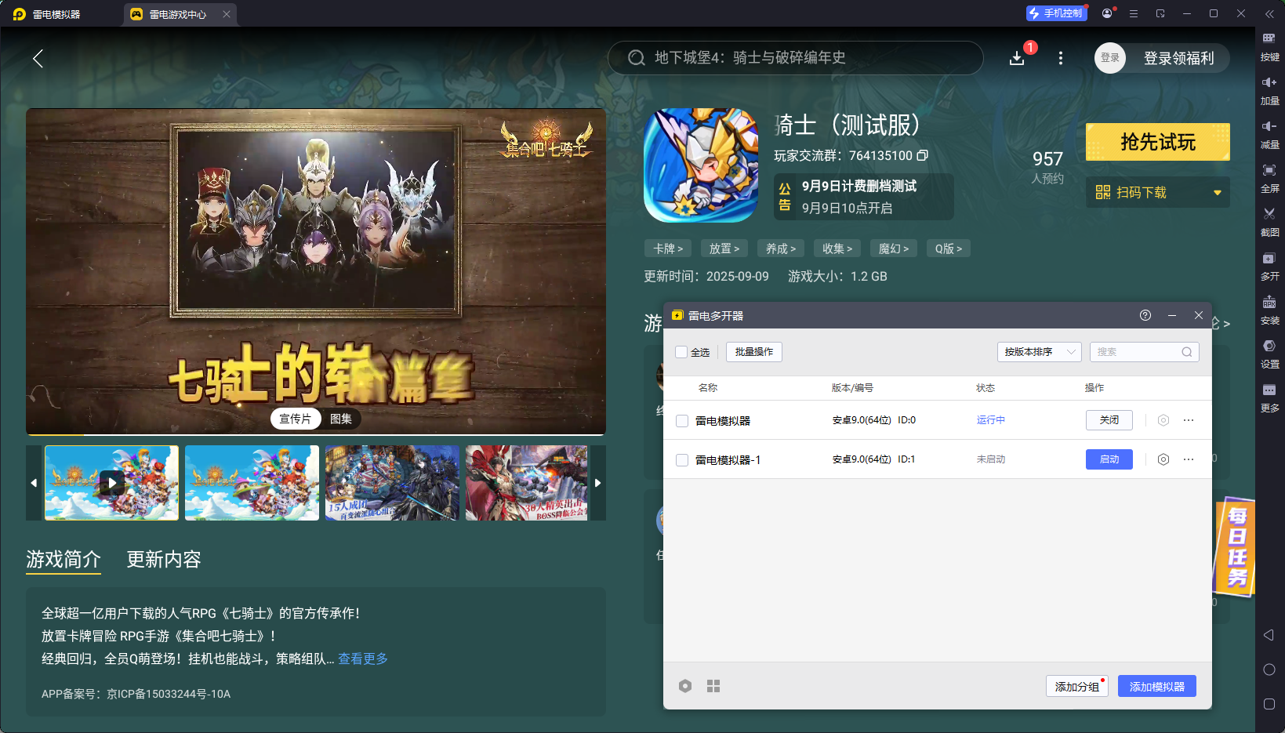Screen dimensions: 1285x733
Task: Focus the 搜索 field in 雷电多开器
Action: tap(1145, 352)
